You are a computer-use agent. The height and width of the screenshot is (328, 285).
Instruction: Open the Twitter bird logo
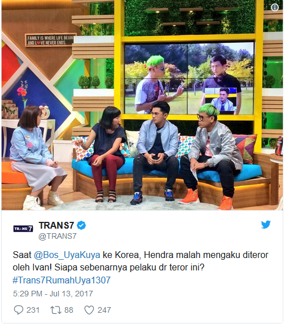click(x=266, y=225)
